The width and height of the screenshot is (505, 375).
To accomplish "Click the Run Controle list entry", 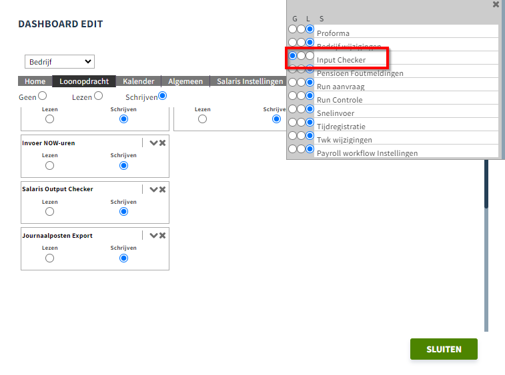I will [x=406, y=98].
